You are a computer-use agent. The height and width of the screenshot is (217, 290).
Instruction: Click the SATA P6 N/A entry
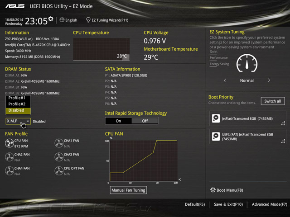(111, 104)
